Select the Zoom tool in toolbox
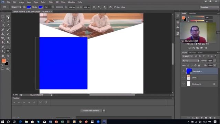 click(x=8, y=56)
